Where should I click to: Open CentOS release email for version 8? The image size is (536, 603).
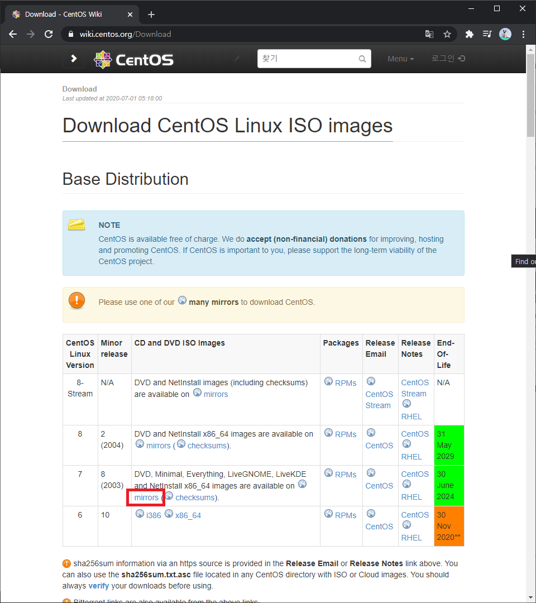[x=379, y=446]
